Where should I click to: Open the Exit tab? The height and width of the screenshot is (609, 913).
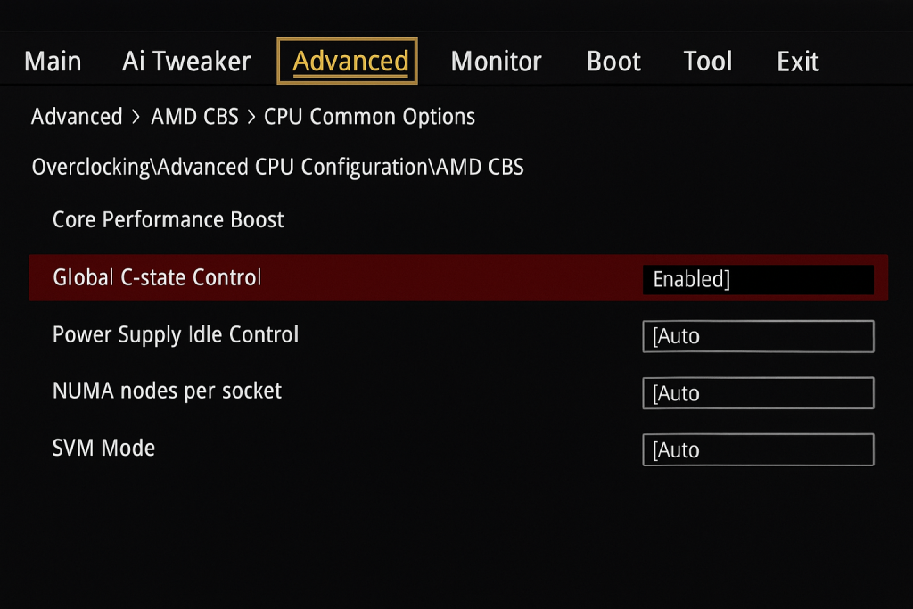tap(797, 62)
